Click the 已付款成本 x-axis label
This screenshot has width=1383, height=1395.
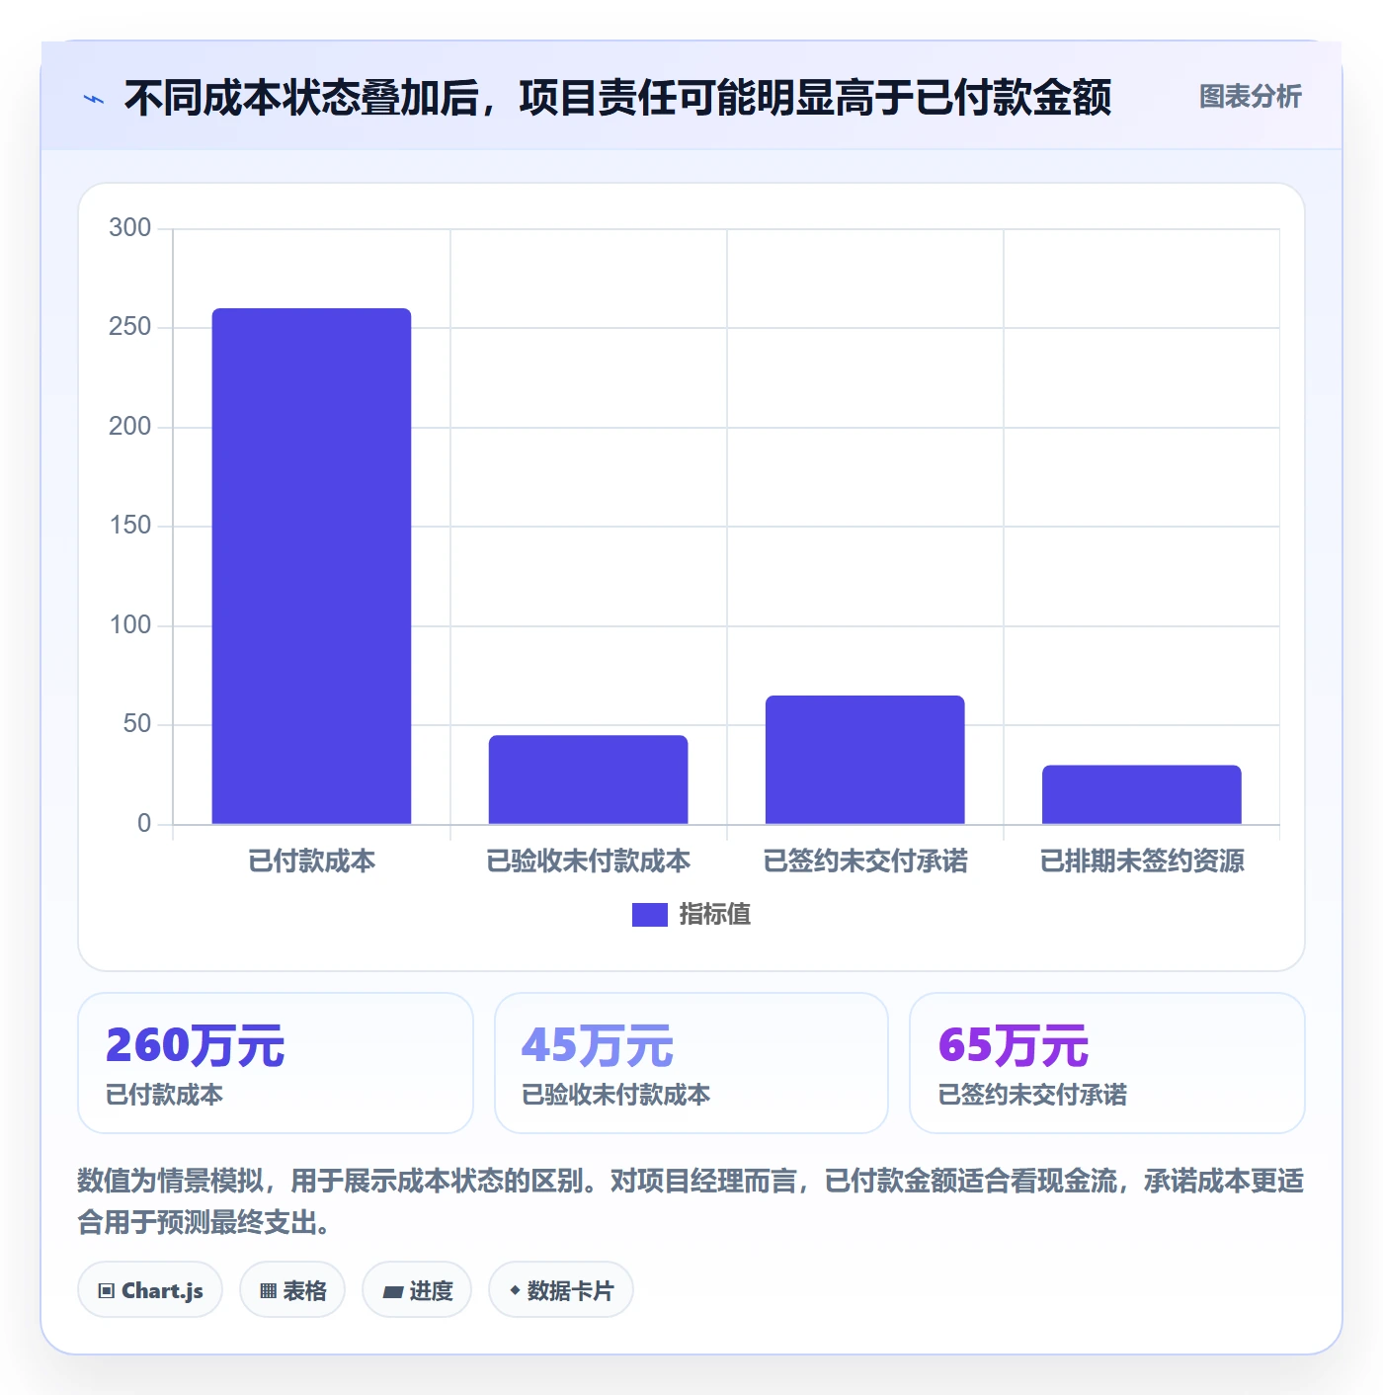pos(311,862)
